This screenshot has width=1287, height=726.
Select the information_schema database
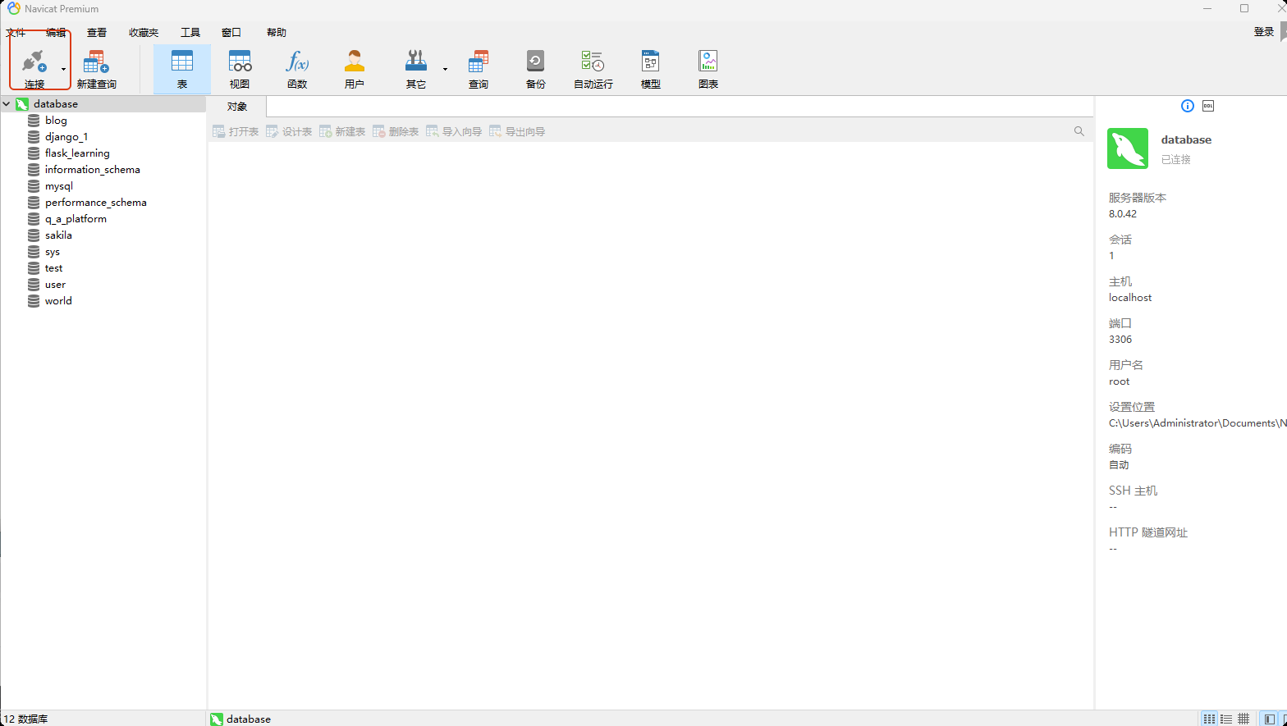click(x=93, y=170)
